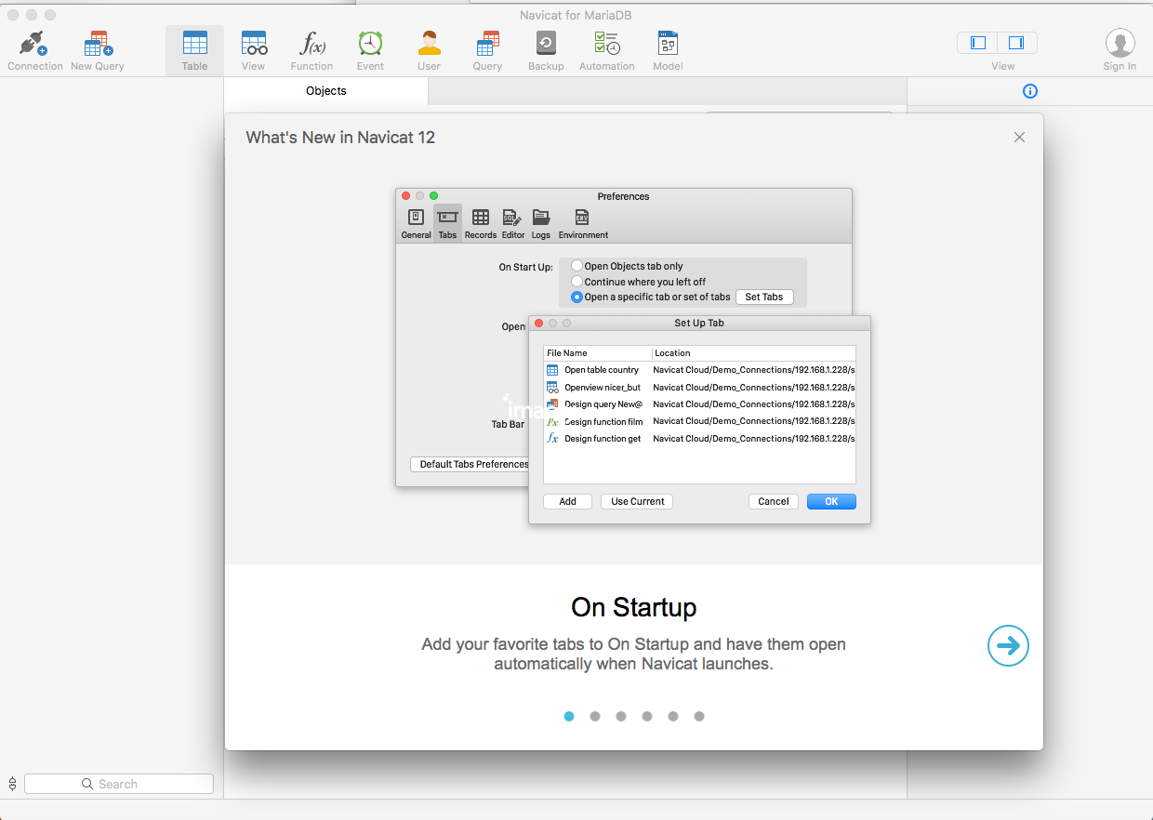Viewport: 1153px width, 820px height.
Task: Open the Model toolbar icon
Action: click(x=668, y=51)
